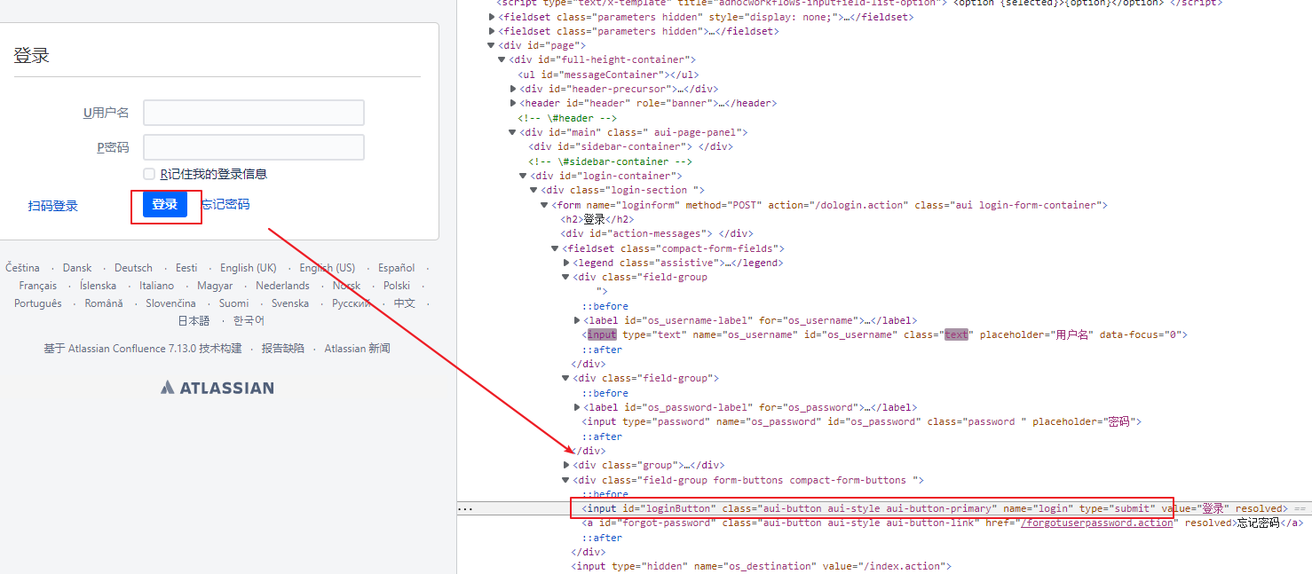
Task: Switch language to Nederlands
Action: click(282, 286)
